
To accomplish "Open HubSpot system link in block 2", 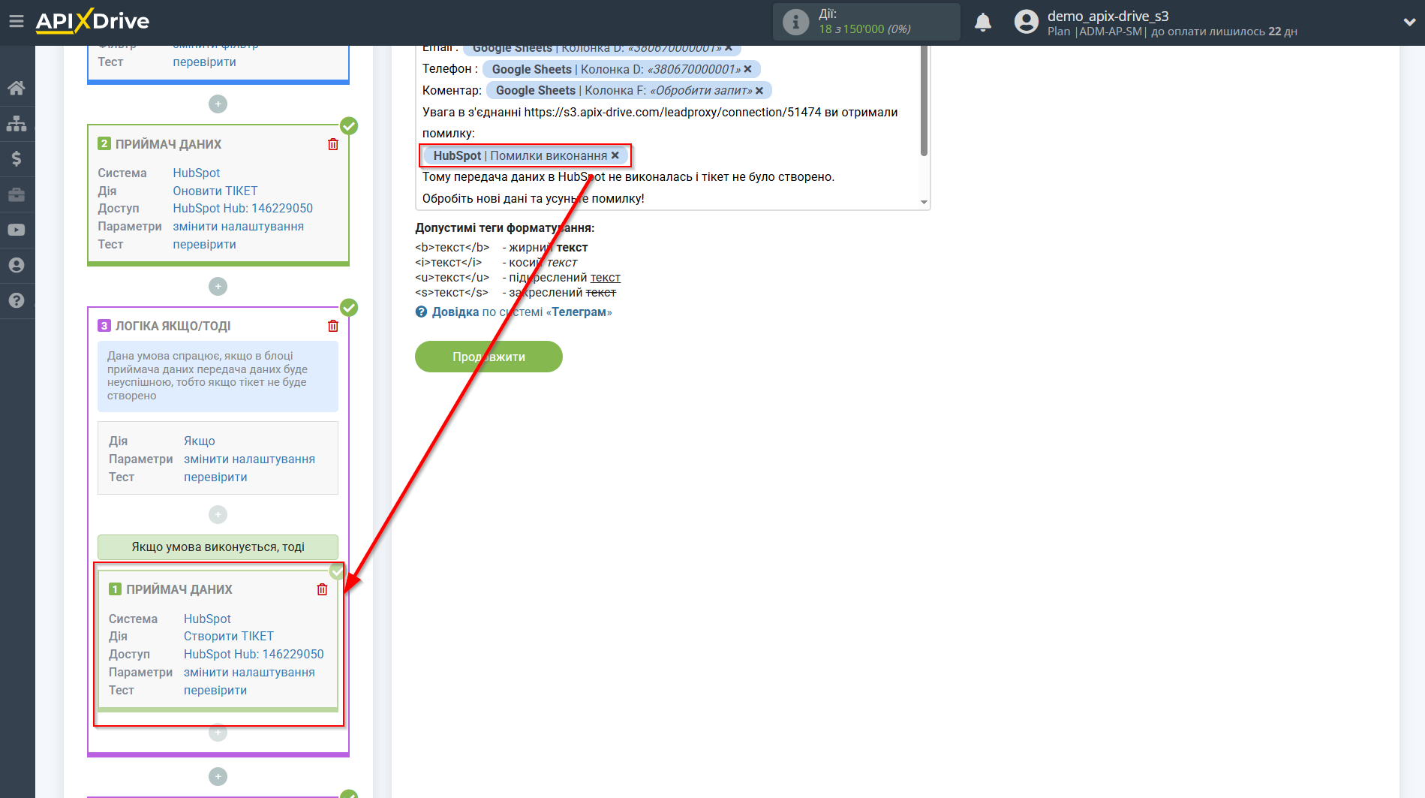I will click(x=197, y=173).
